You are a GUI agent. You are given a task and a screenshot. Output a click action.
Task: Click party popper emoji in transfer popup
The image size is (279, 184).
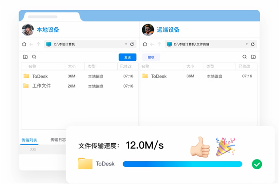click(226, 147)
